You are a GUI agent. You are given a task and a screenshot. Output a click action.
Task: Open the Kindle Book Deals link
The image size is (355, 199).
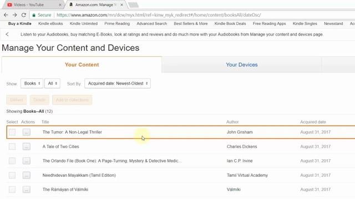click(230, 23)
